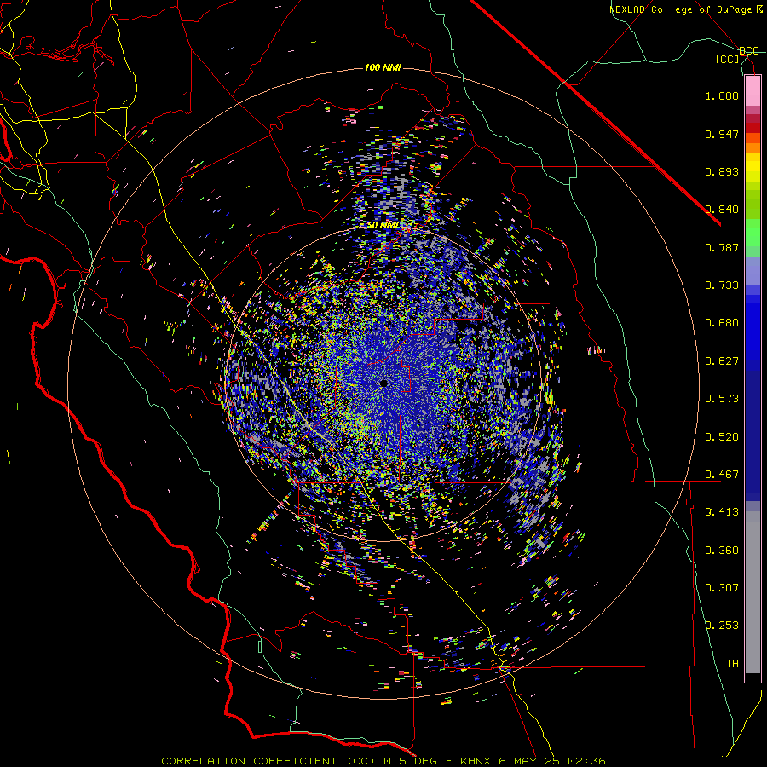Screen dimensions: 767x767
Task: Click the 0.787 value on the color scale
Action: coord(722,247)
